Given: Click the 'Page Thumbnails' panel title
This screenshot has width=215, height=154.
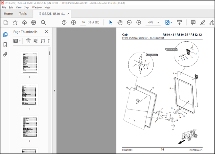Looking at the screenshot, I should 25,32.
